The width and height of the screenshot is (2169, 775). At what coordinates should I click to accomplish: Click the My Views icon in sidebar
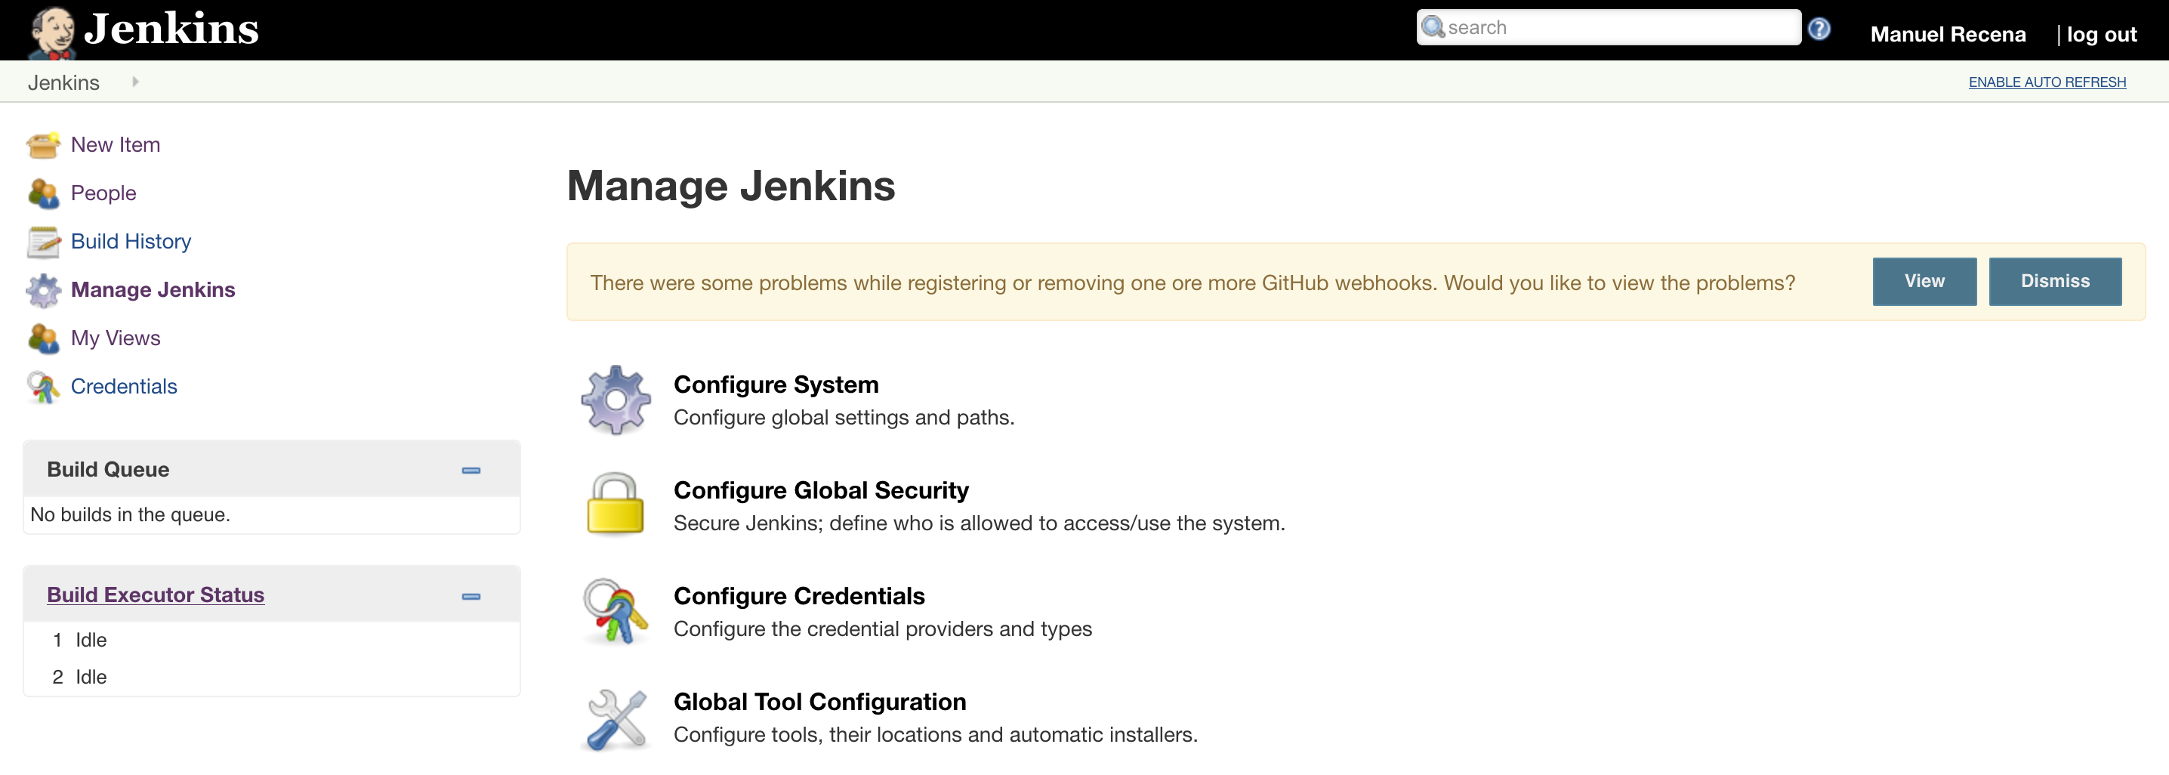43,338
